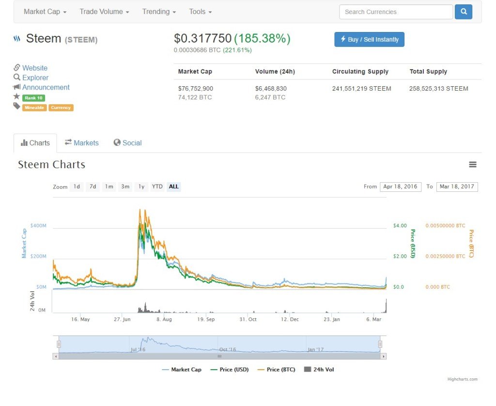Switch to the Charts tab
Image resolution: width=496 pixels, height=406 pixels.
click(x=35, y=143)
